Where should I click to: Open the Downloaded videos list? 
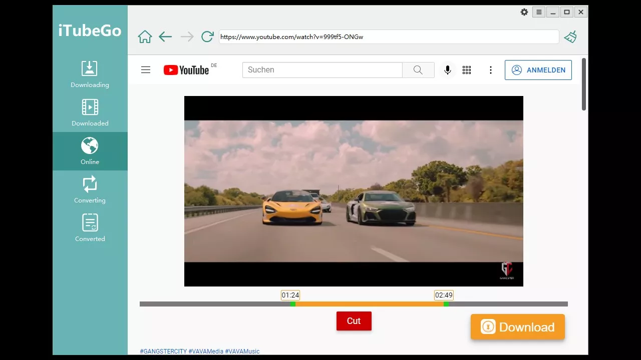click(90, 112)
